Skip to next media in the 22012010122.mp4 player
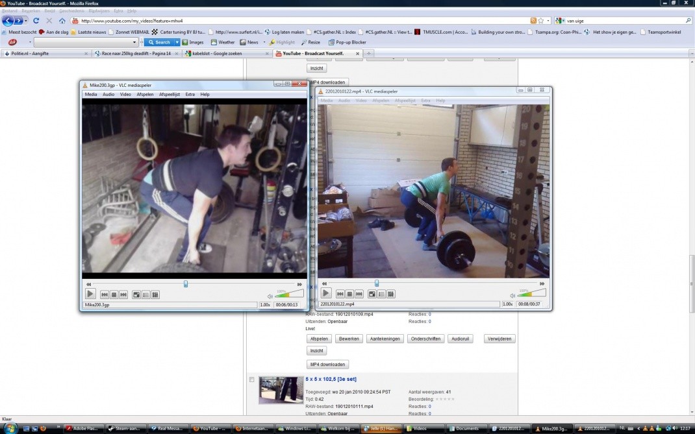 [x=359, y=294]
